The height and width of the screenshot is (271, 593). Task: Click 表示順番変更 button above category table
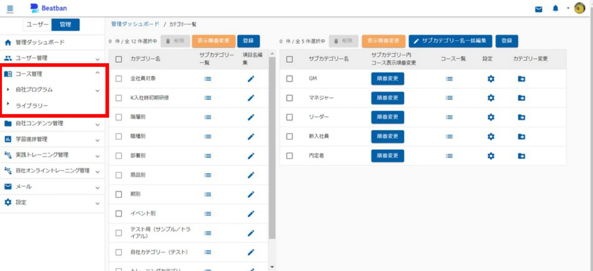pos(214,41)
